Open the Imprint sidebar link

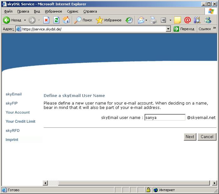12,140
